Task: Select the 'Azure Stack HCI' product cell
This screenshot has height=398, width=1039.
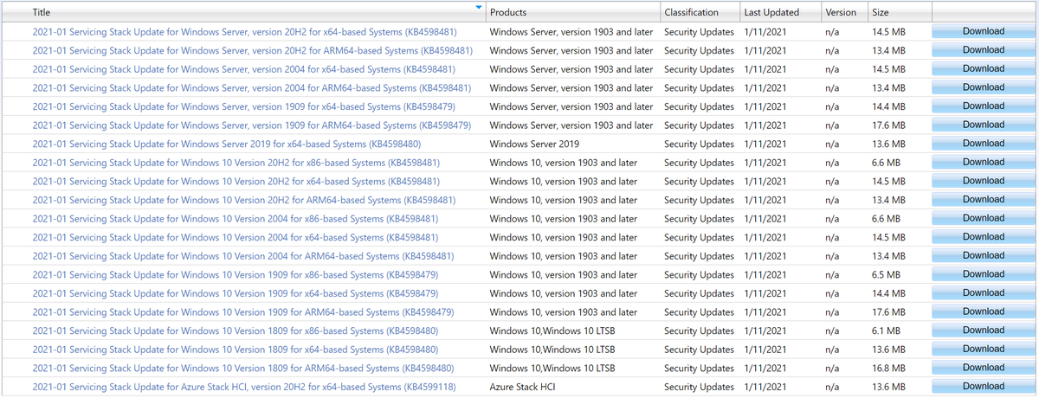Action: pyautogui.click(x=522, y=388)
